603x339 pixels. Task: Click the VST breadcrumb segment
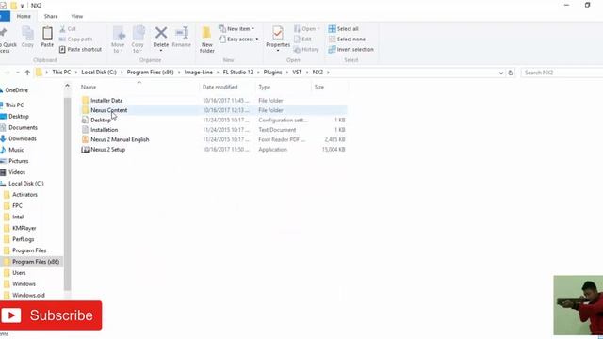click(297, 73)
